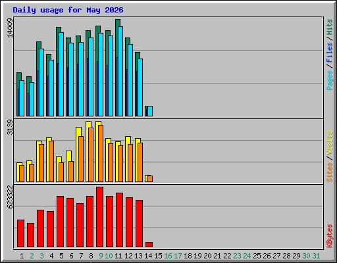Click day label 12 on the x-axis

coord(128,256)
